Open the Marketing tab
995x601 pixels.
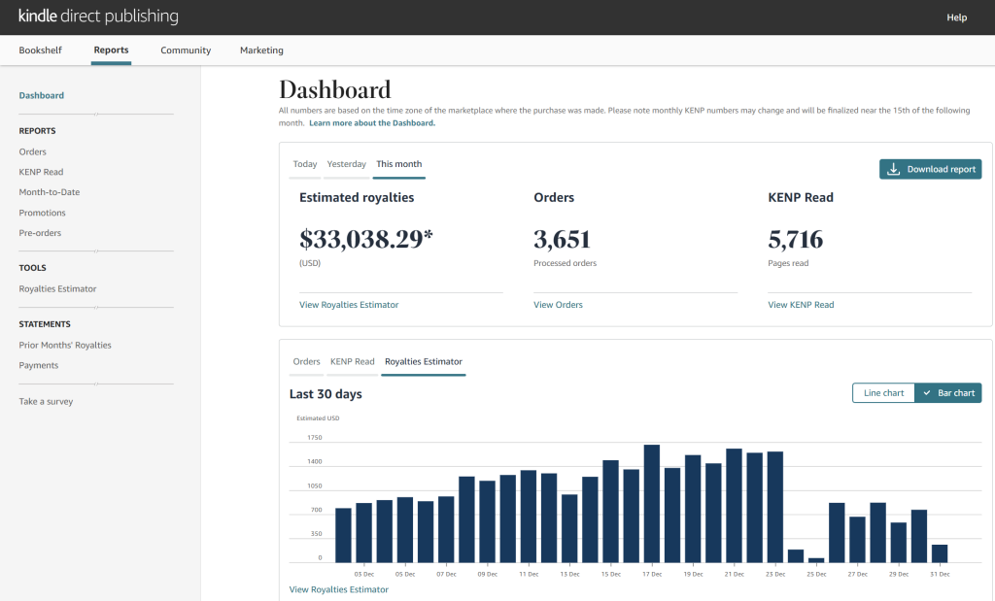261,50
